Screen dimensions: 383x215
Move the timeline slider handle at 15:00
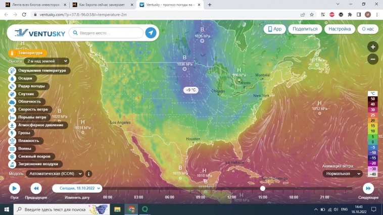click(x=263, y=188)
